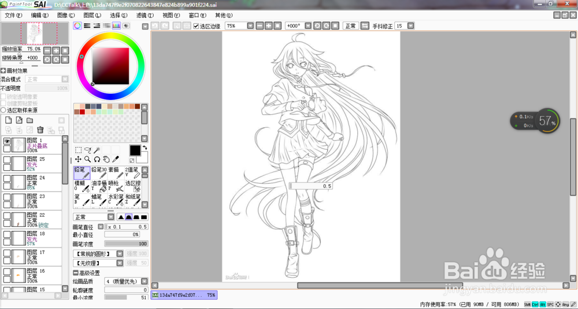Select the 素描 sketch brush
The image size is (578, 309).
click(116, 173)
